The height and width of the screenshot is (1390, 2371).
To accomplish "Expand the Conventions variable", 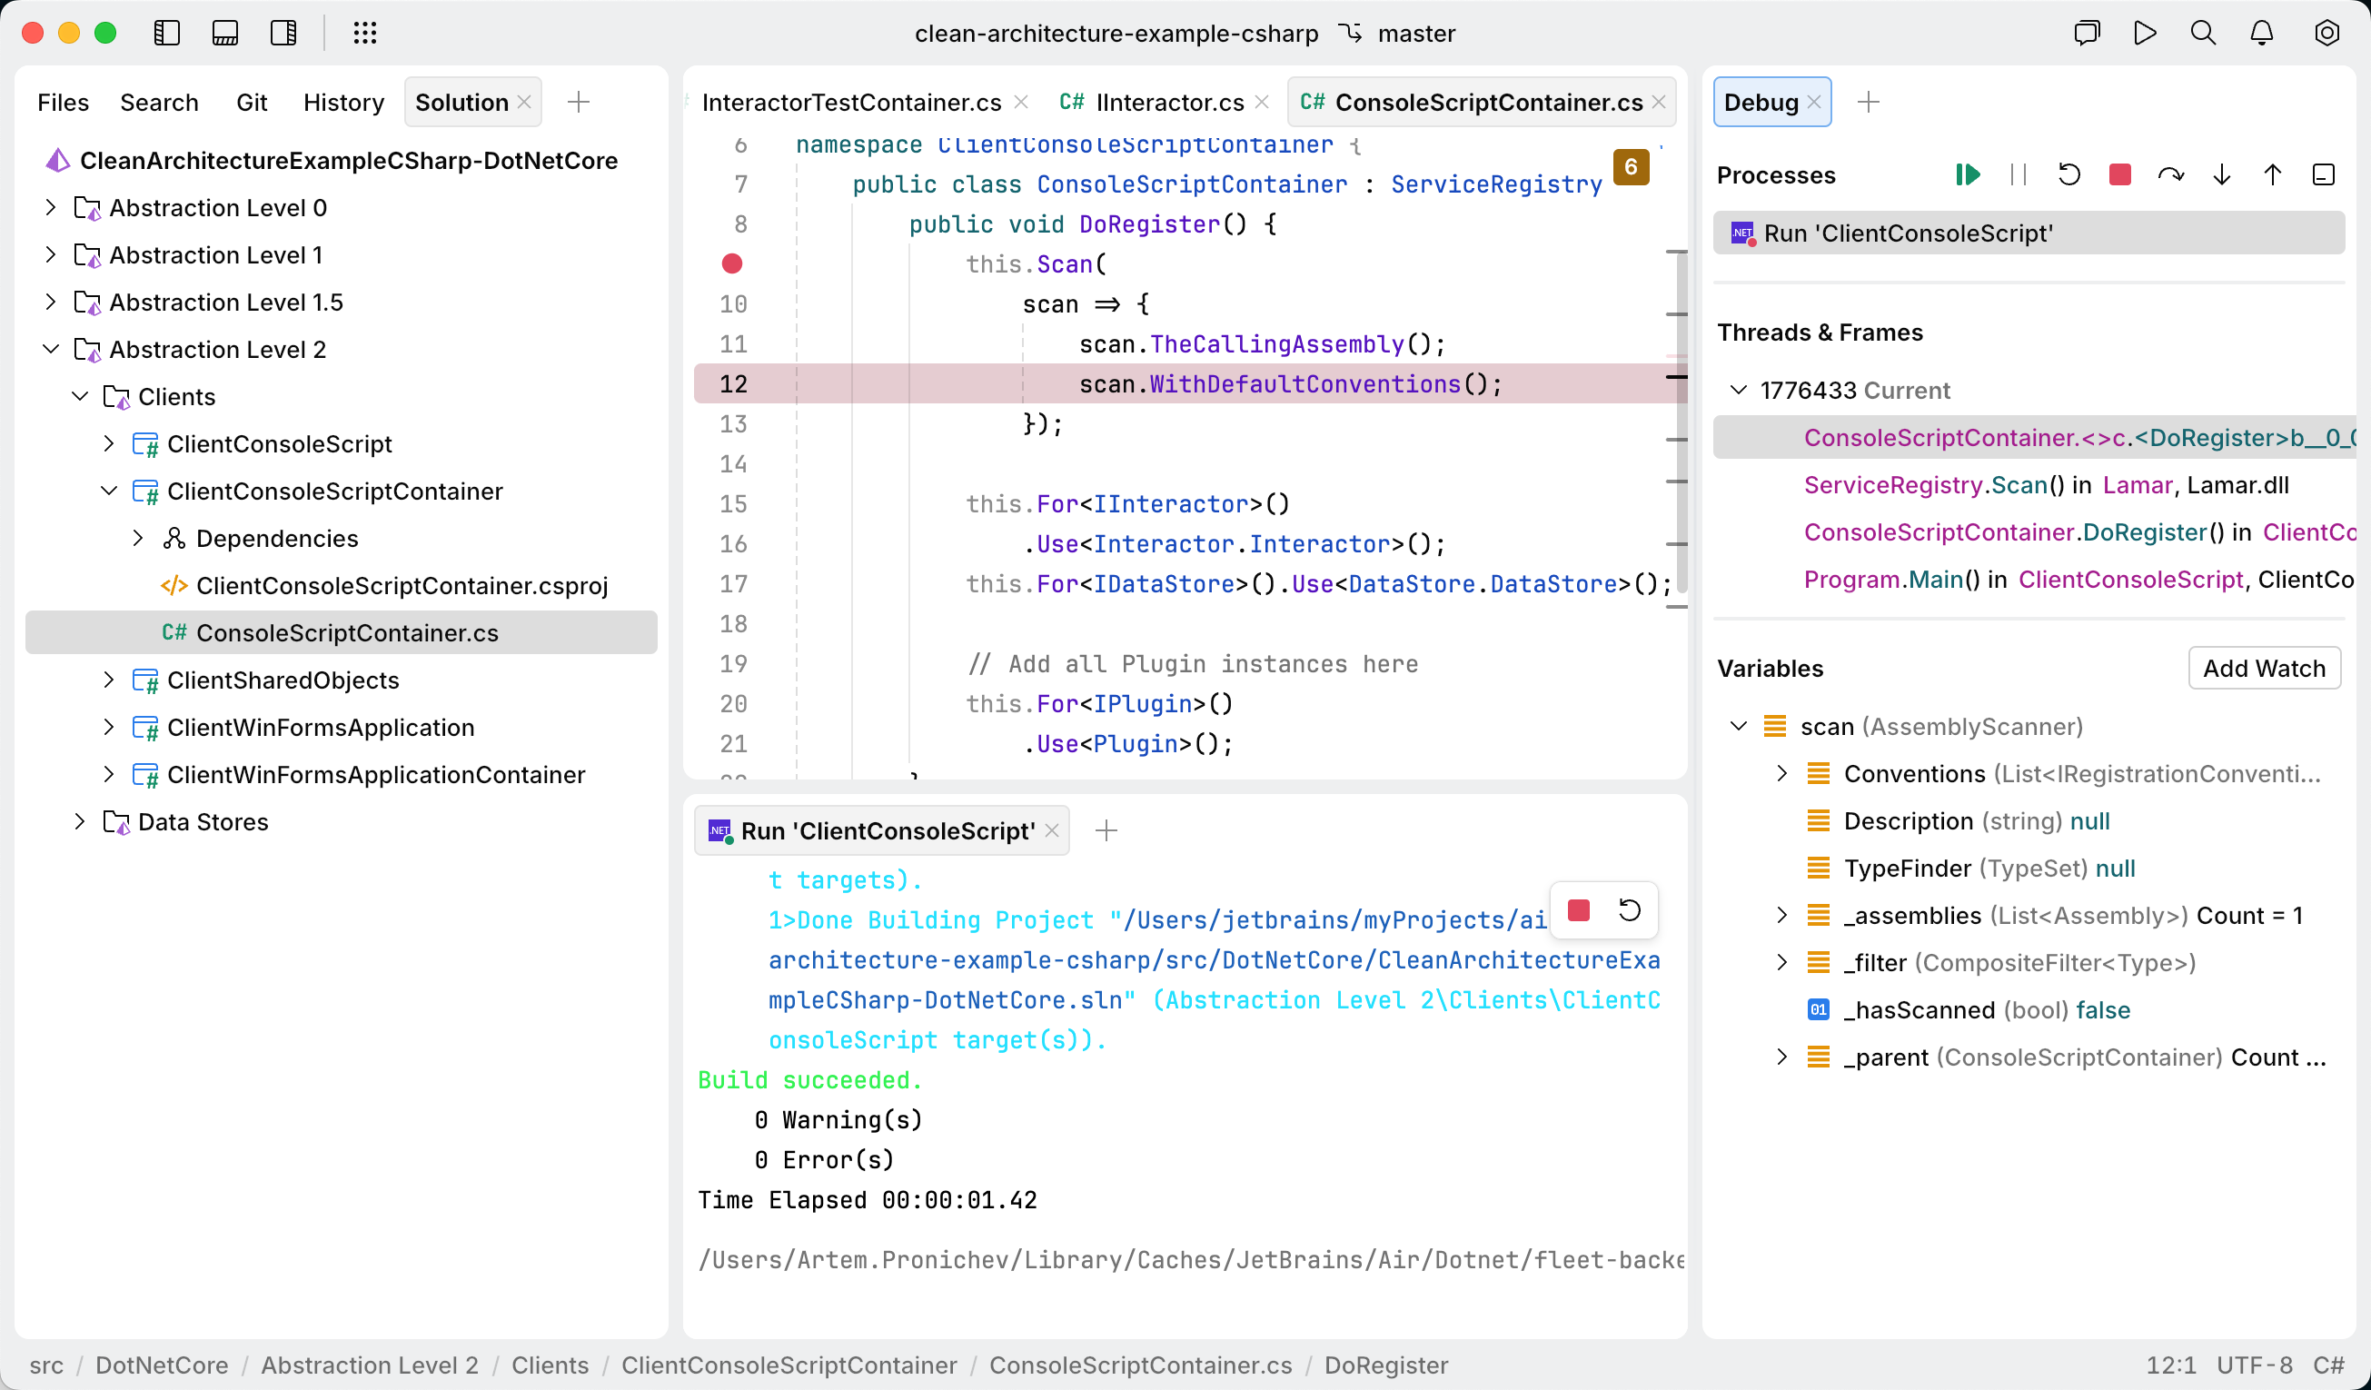I will click(1781, 773).
